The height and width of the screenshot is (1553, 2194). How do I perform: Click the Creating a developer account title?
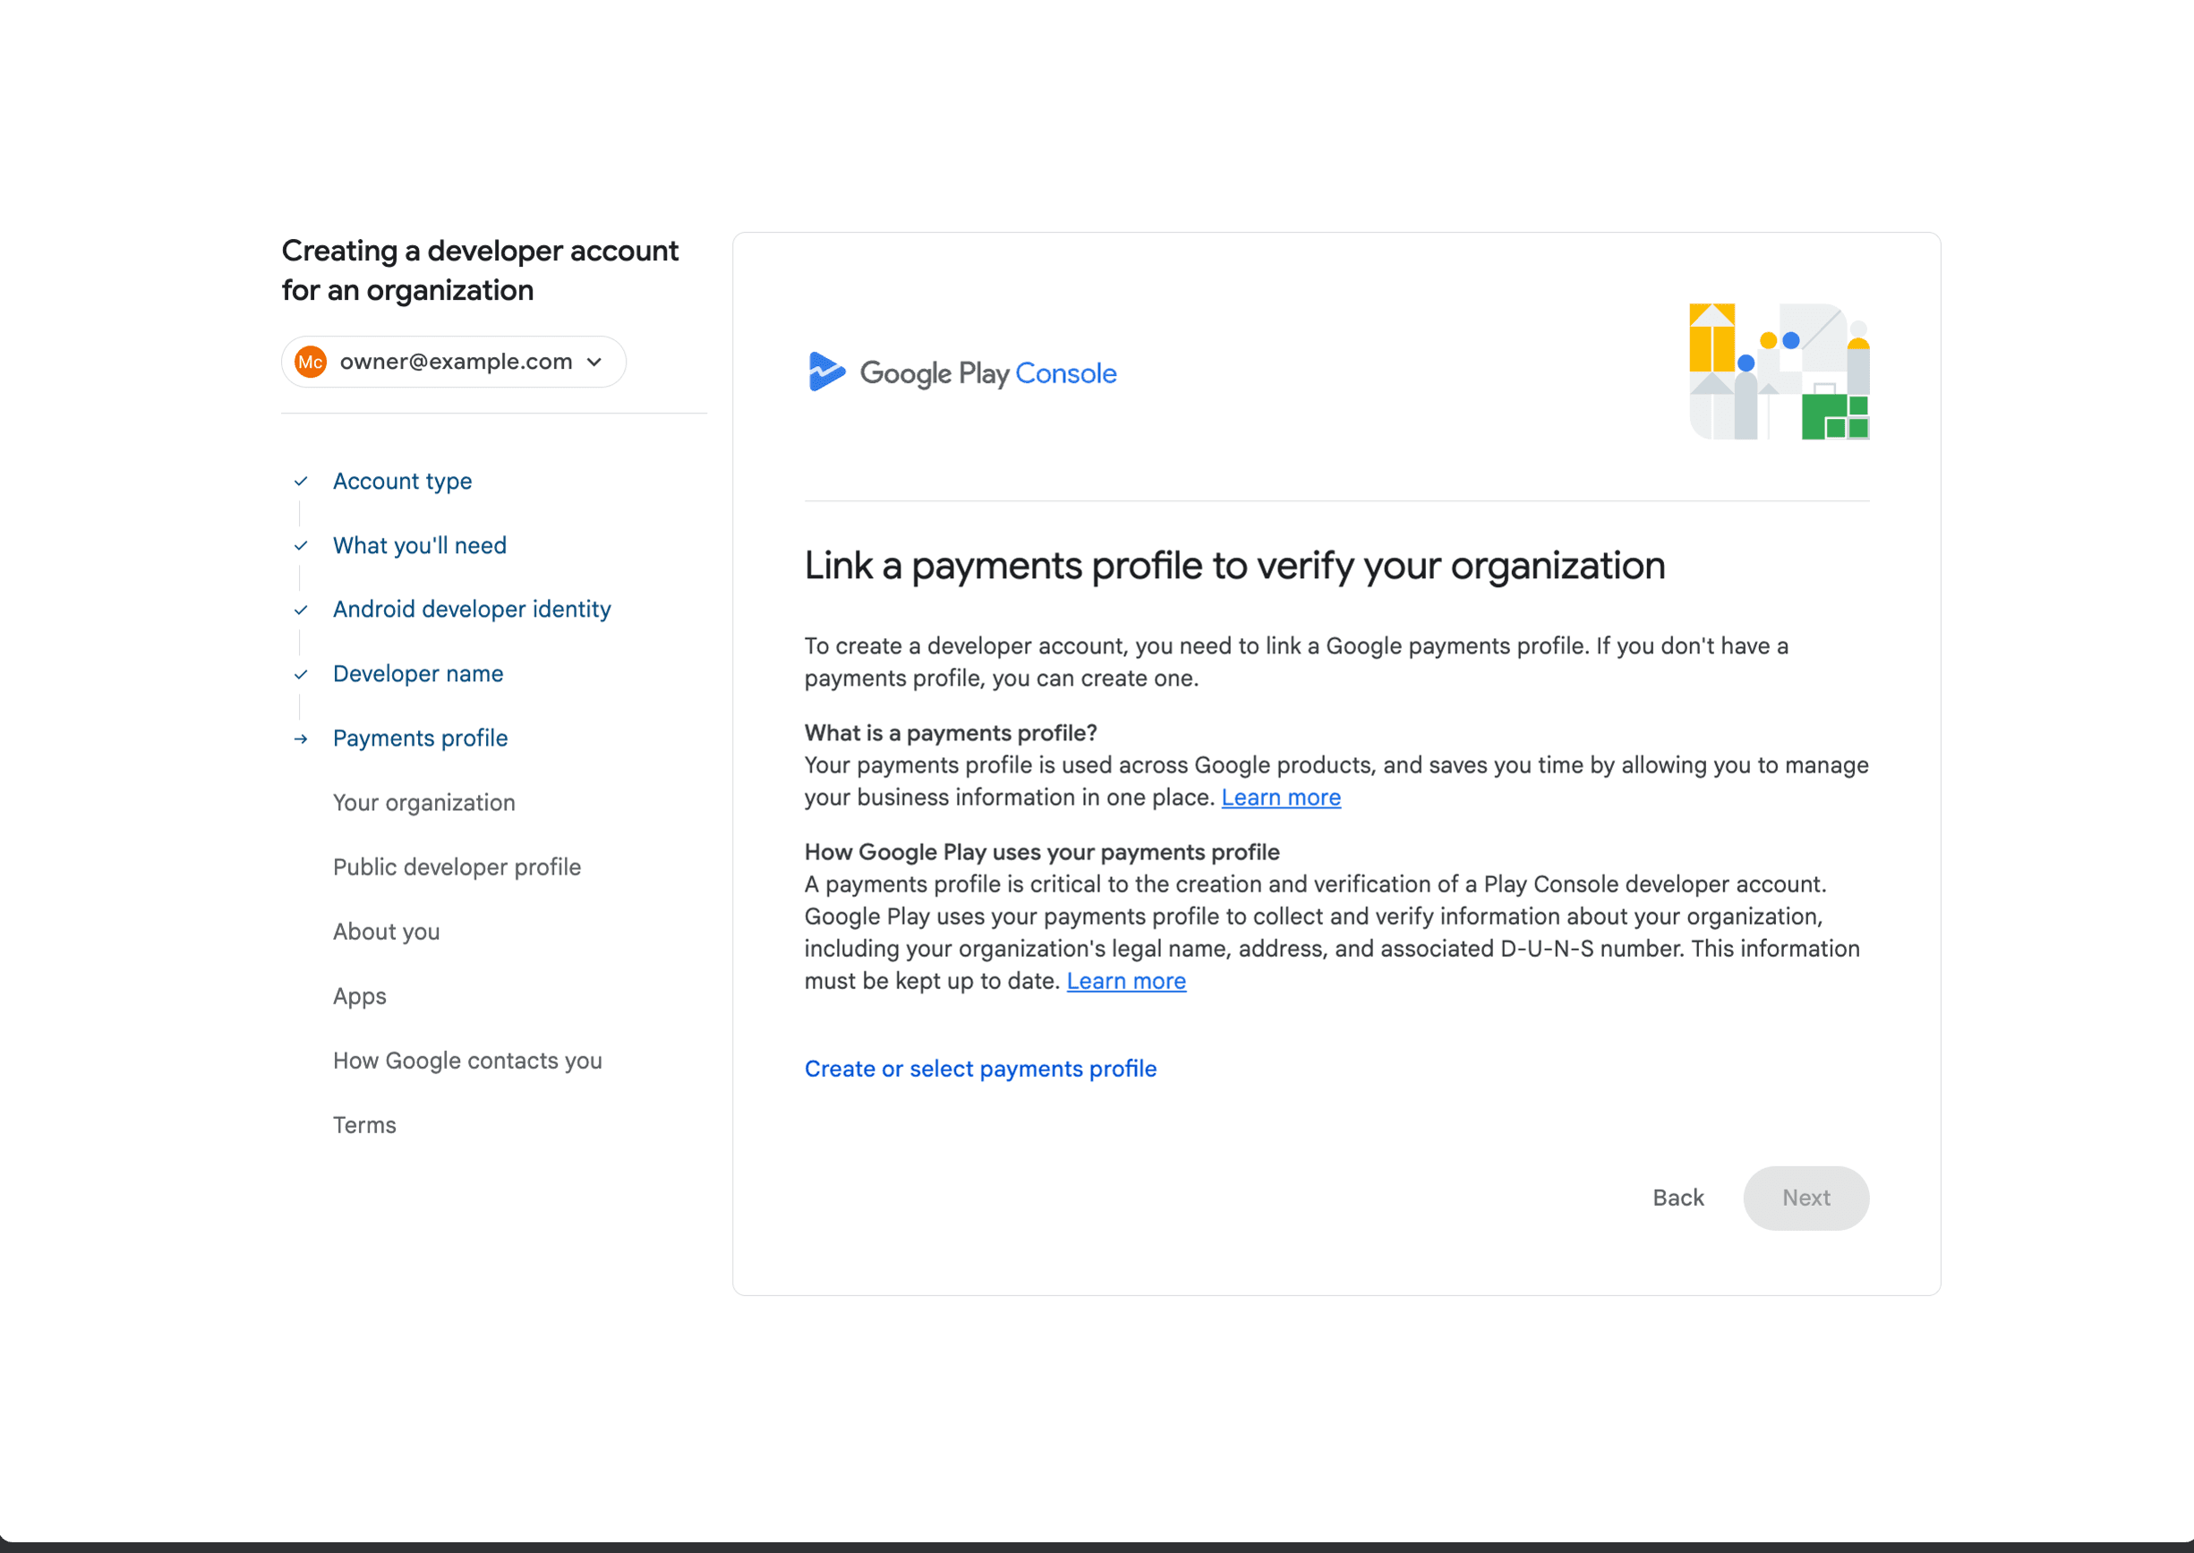pyautogui.click(x=480, y=270)
